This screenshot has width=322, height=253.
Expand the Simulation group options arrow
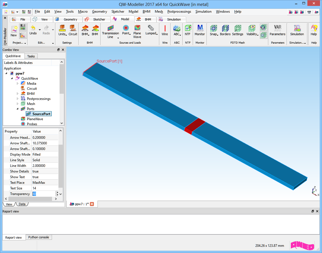305,43
